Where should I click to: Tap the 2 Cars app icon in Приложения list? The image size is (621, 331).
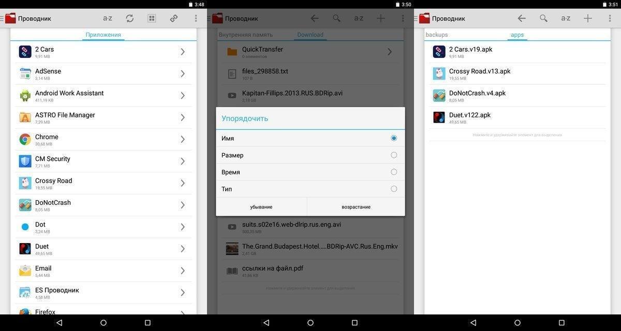(25, 52)
